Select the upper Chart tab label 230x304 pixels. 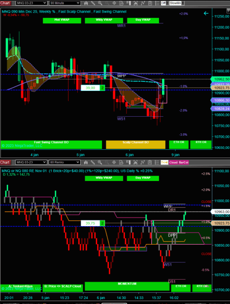pyautogui.click(x=5, y=3)
